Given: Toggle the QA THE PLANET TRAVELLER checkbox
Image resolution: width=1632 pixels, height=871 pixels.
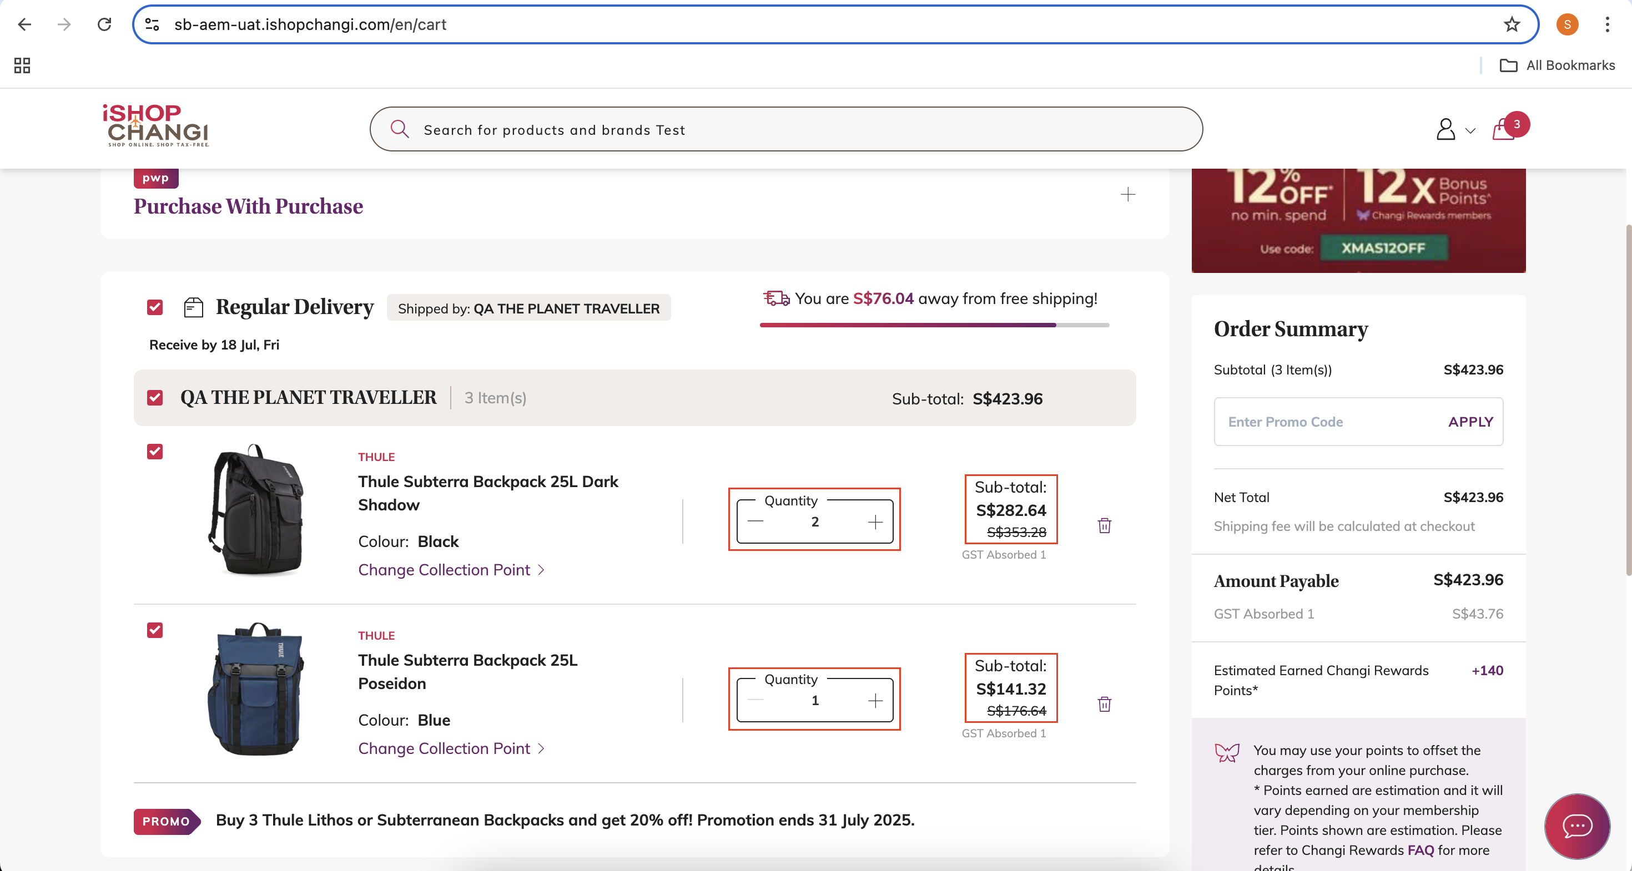Looking at the screenshot, I should (x=154, y=398).
